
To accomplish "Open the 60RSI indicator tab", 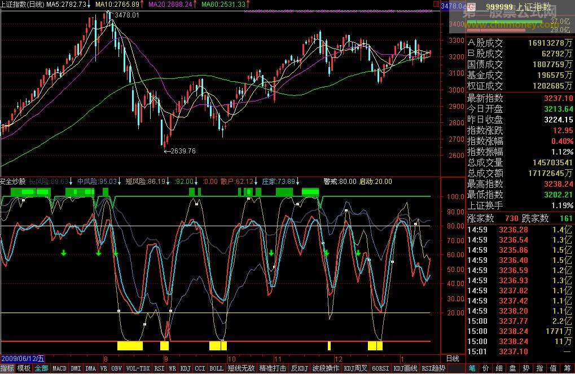I will [x=380, y=368].
